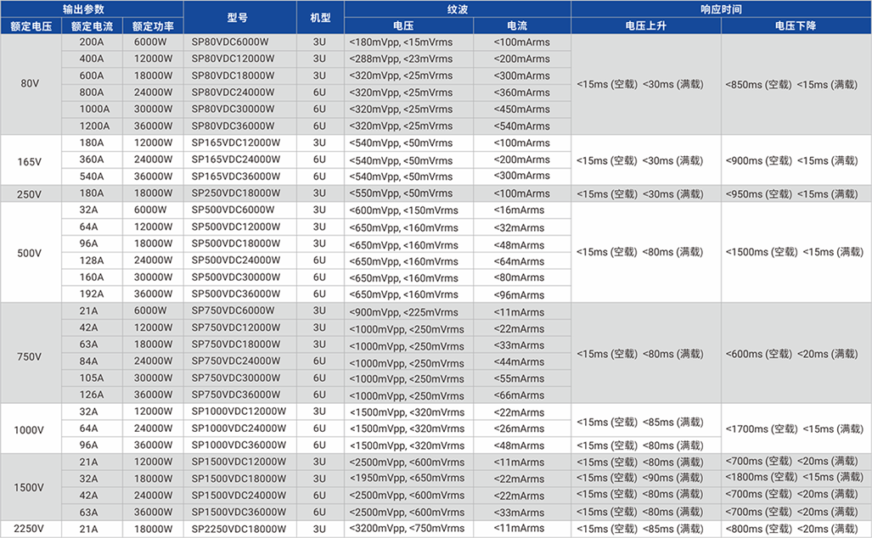Select model SP500VDC36000W
The width and height of the screenshot is (872, 538).
point(236,294)
